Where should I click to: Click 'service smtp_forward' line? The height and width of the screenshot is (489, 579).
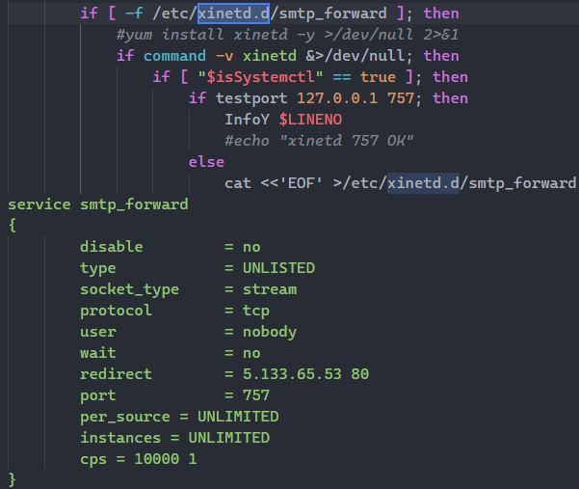pyautogui.click(x=98, y=204)
